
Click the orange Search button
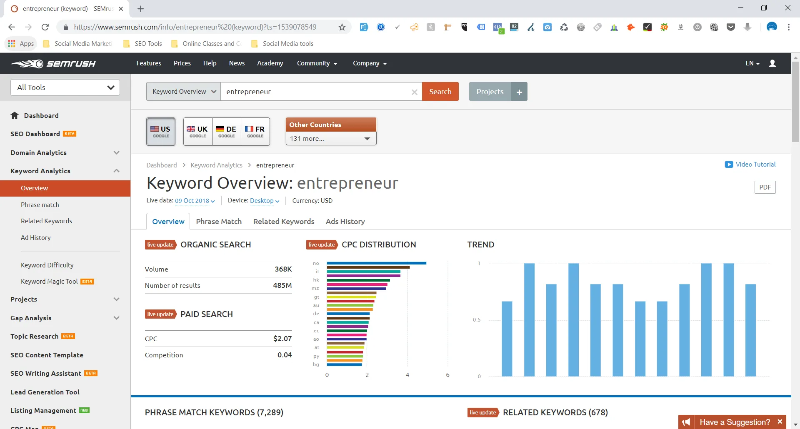tap(440, 91)
